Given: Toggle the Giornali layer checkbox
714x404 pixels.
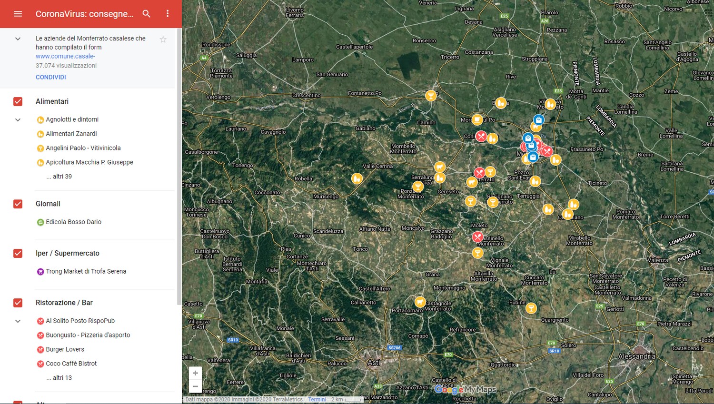Looking at the screenshot, I should tap(18, 204).
